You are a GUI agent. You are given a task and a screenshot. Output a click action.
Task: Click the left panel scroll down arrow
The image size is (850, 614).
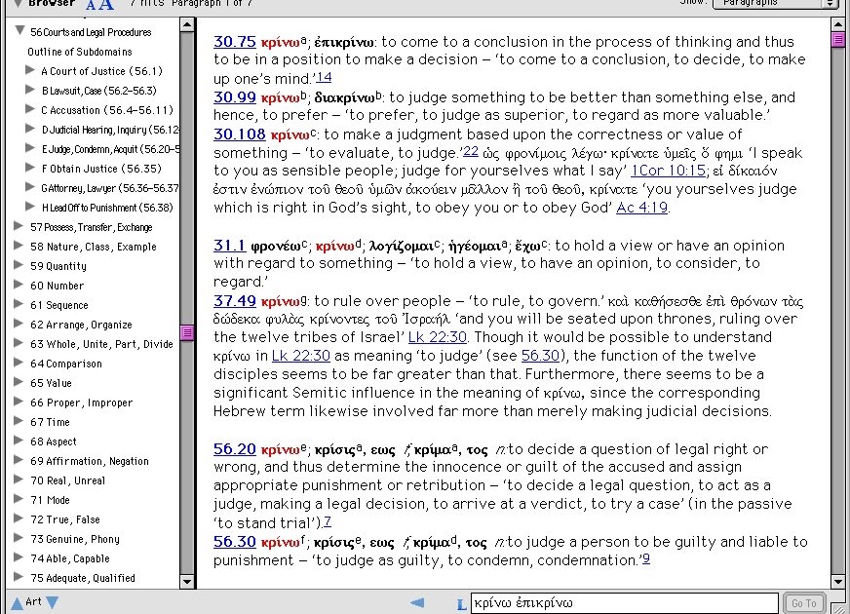point(187,582)
